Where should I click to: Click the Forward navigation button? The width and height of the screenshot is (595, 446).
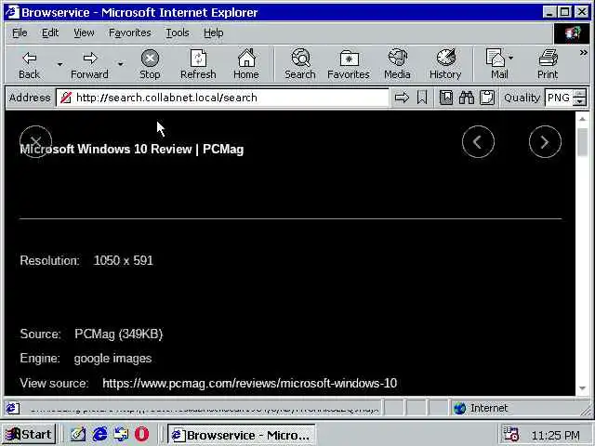[x=89, y=64]
